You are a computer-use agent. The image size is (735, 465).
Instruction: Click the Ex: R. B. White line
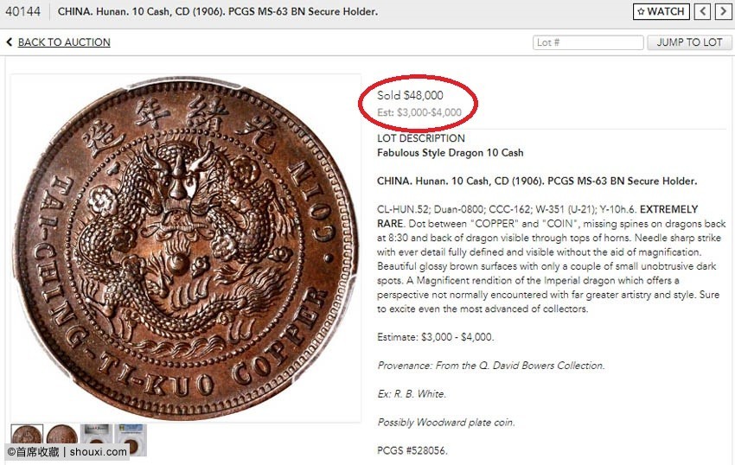(x=412, y=394)
